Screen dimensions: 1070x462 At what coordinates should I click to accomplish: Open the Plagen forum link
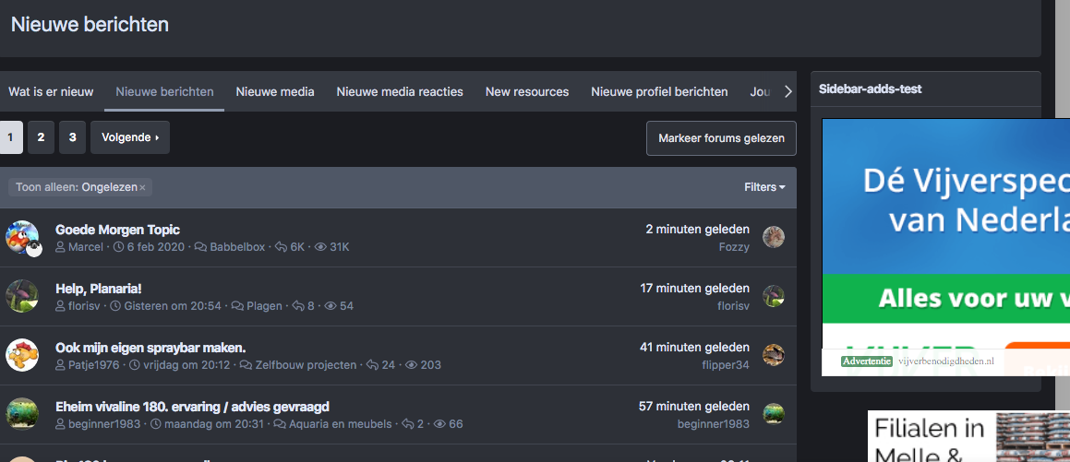264,306
